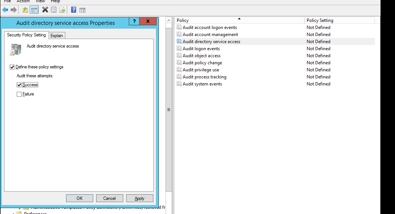Click the Export List toolbar icon
Image resolution: width=395 pixels, height=214 pixels.
[x=62, y=10]
